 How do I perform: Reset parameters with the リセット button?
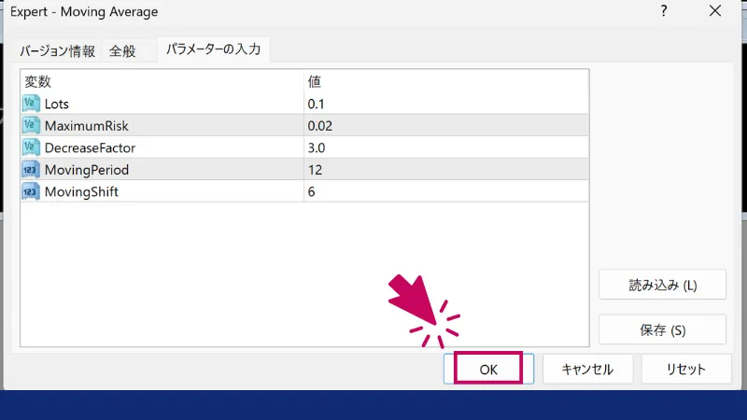click(x=686, y=369)
